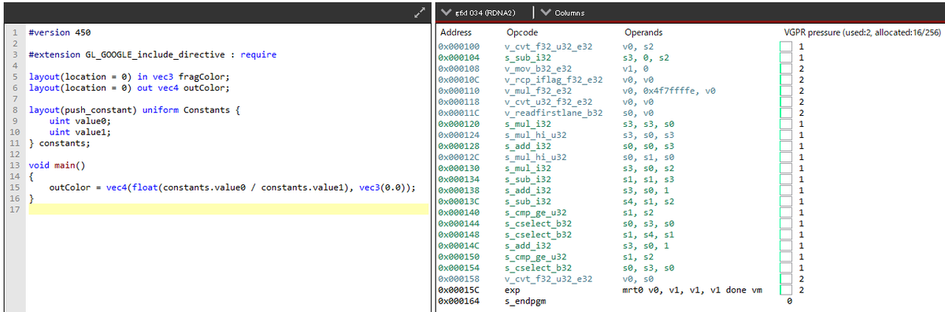Click the Operands column header

point(643,33)
